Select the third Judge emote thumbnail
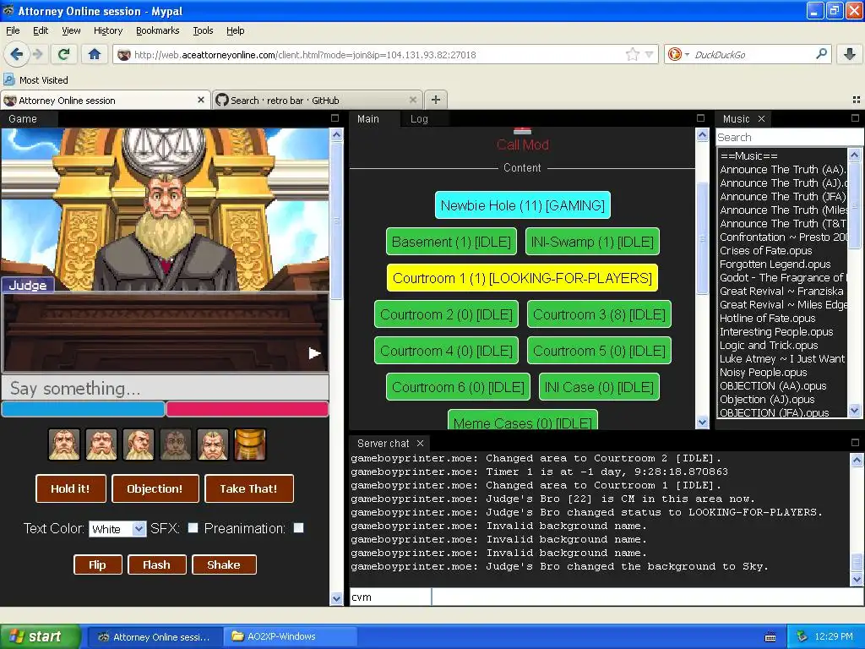The height and width of the screenshot is (649, 865). click(x=139, y=444)
